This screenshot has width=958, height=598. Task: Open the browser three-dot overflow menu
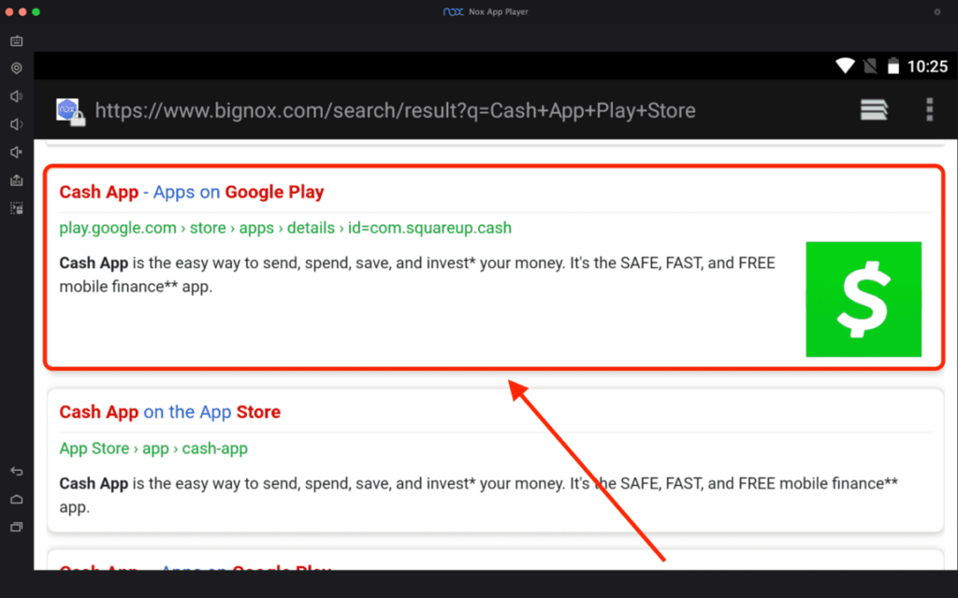(x=929, y=110)
